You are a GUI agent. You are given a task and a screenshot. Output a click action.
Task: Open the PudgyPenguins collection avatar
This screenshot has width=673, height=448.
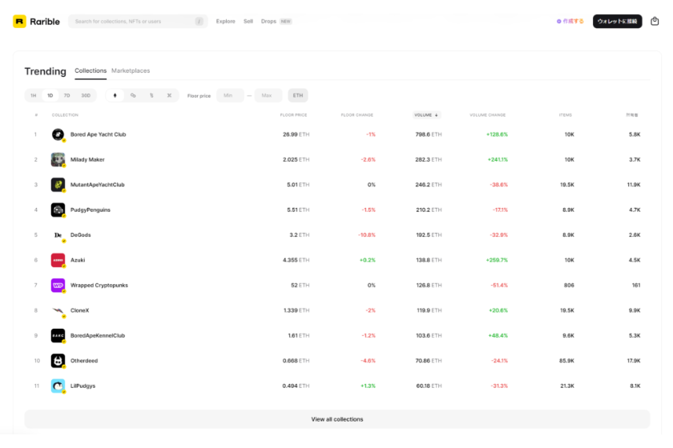(58, 210)
